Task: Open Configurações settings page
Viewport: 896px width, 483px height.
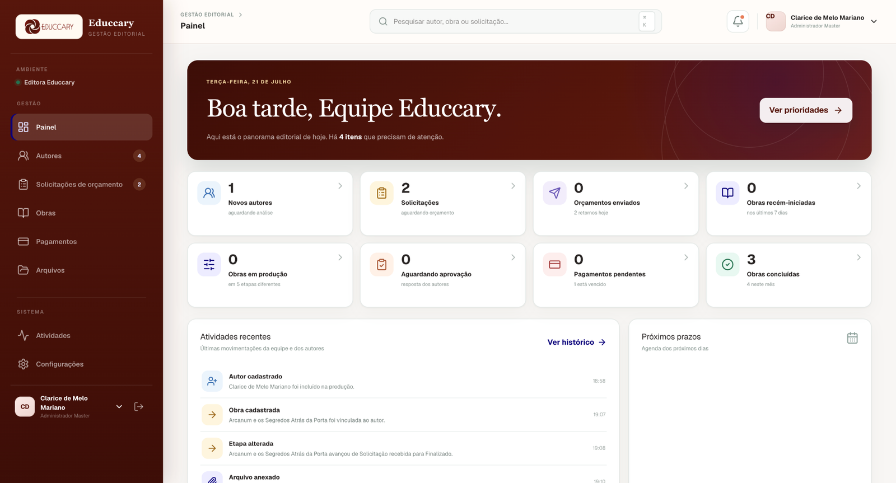Action: pyautogui.click(x=82, y=364)
